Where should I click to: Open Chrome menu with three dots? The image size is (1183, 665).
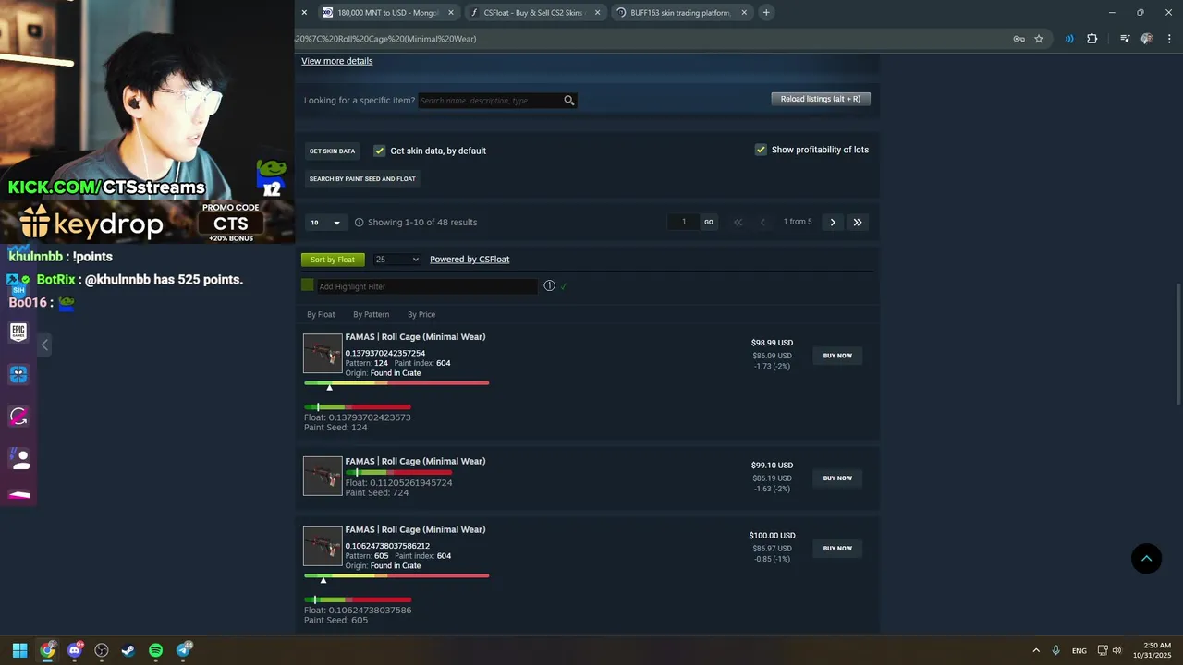1170,39
